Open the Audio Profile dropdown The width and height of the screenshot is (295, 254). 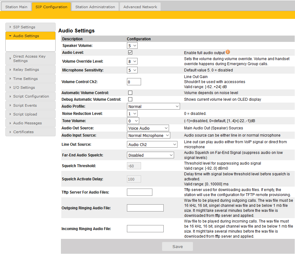coord(153,106)
